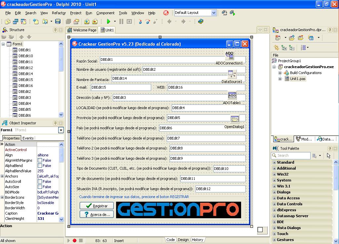Click the DBEdit15 E-mail field
This screenshot has width=339, height=244.
121,87
